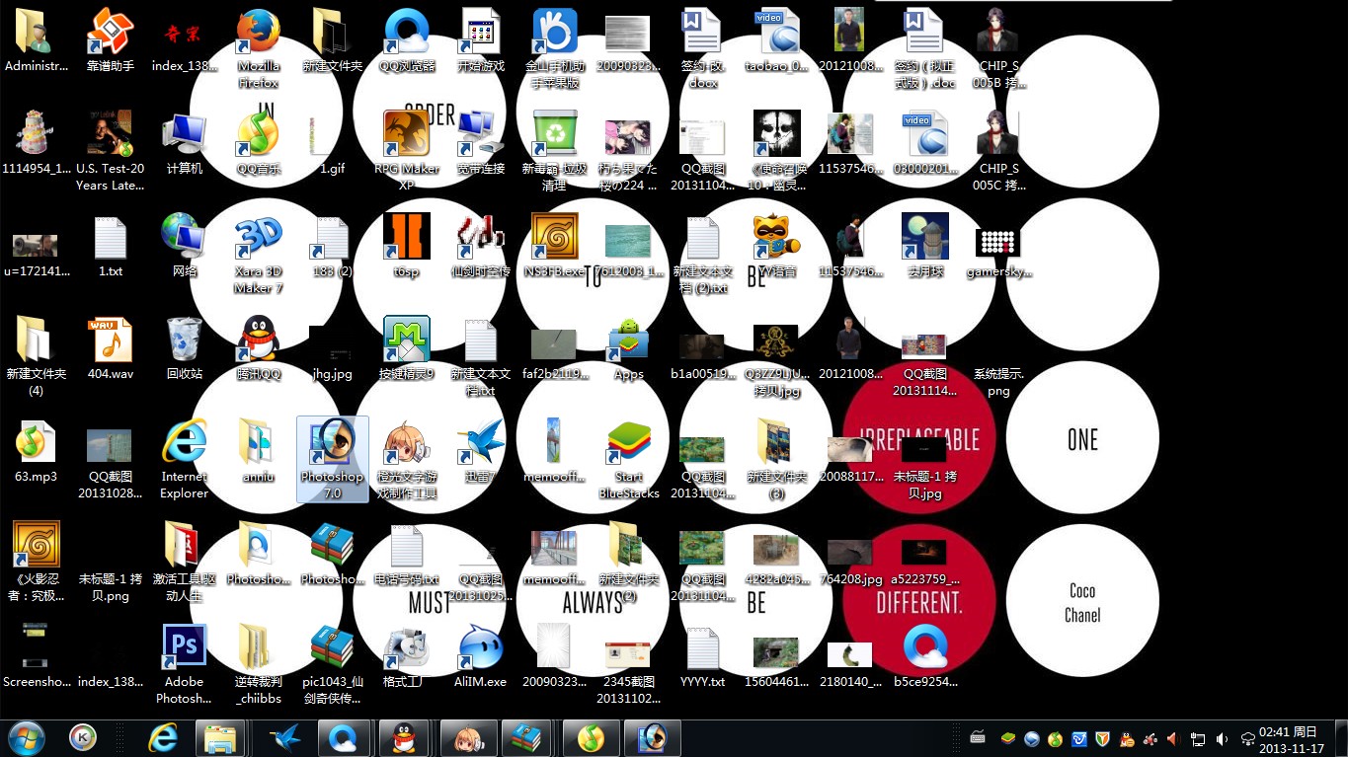1348x757 pixels.
Task: Launch the Start BlueStacks desktop shortcut
Action: point(629,459)
